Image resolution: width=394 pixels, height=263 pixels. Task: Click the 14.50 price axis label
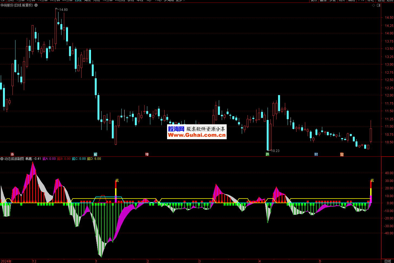[x=389, y=18]
